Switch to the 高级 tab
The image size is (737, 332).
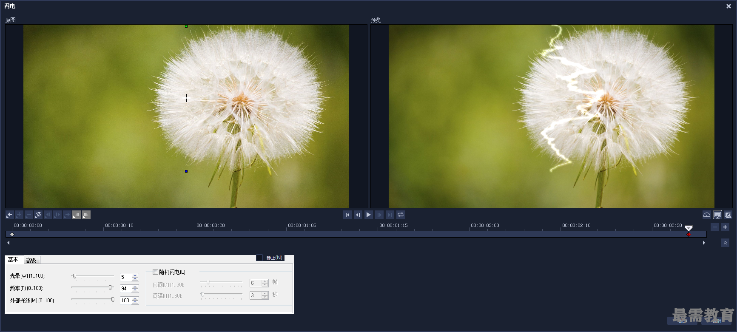31,260
